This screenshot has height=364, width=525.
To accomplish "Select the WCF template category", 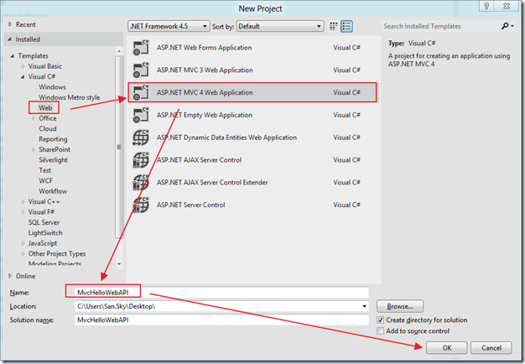I will tap(45, 180).
